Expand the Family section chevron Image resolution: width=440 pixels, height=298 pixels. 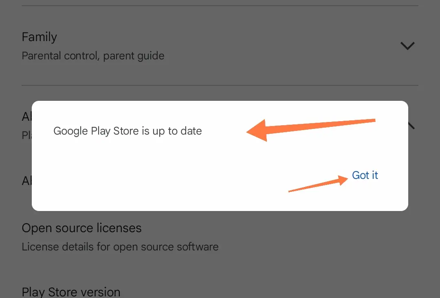[407, 46]
